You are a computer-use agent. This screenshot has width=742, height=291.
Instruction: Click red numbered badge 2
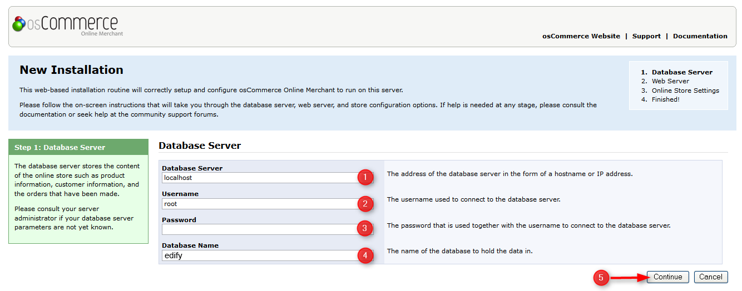click(365, 204)
